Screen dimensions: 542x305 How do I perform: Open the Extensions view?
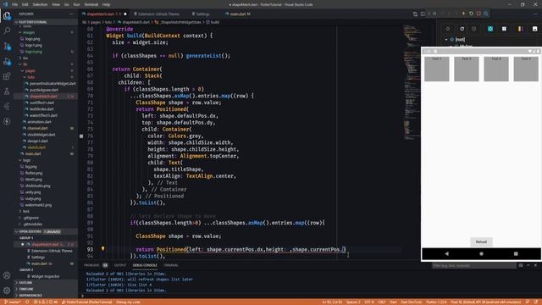7,76
